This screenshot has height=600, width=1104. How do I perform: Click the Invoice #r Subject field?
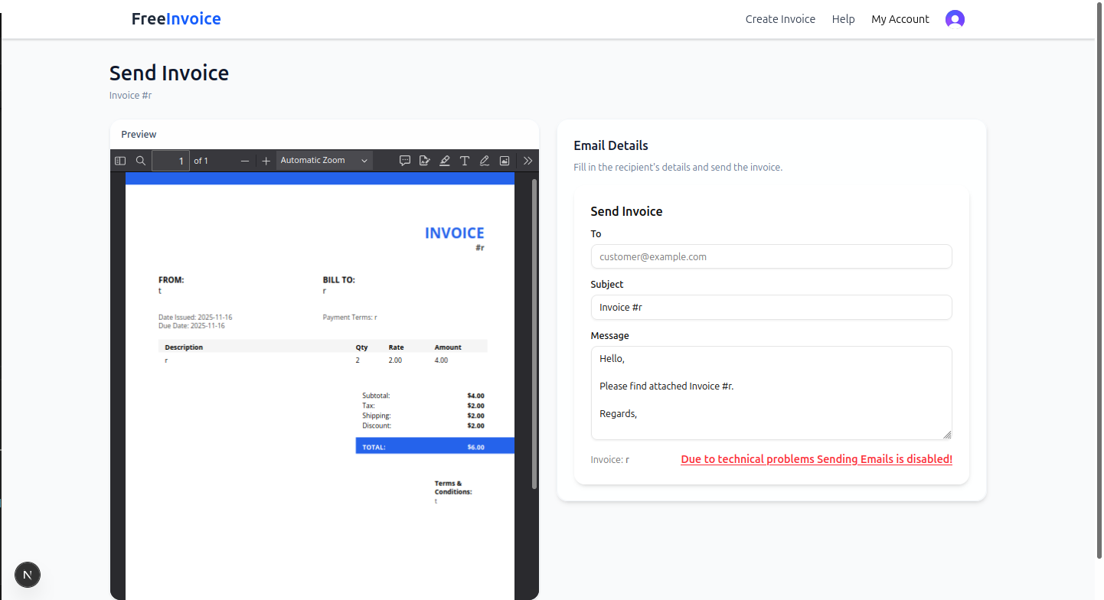tap(771, 307)
